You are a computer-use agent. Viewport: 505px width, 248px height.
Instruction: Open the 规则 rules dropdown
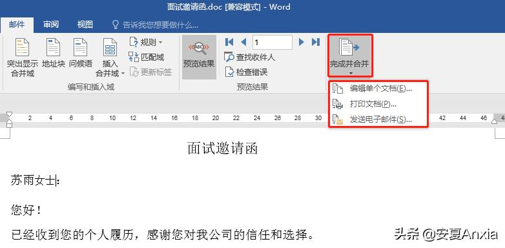(x=146, y=42)
